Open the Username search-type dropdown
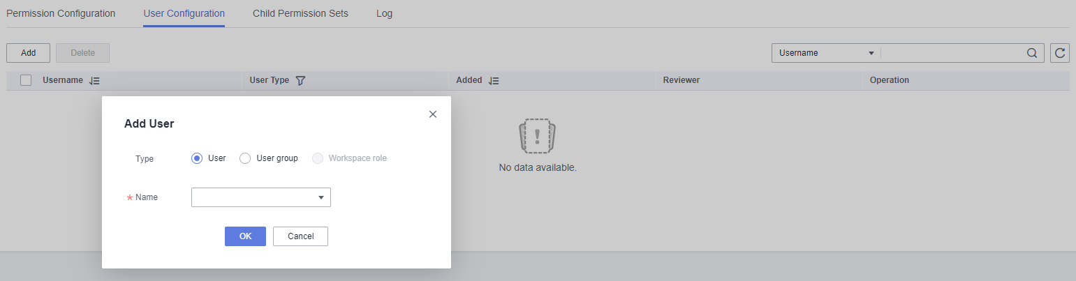Viewport: 1076px width, 281px height. pos(827,53)
